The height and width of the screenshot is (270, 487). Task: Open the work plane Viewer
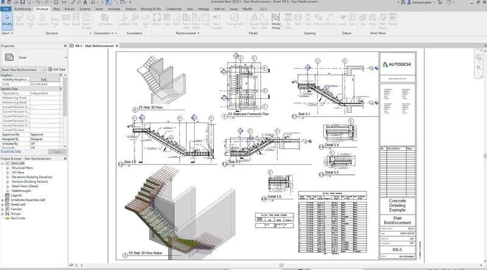pyautogui.click(x=392, y=20)
